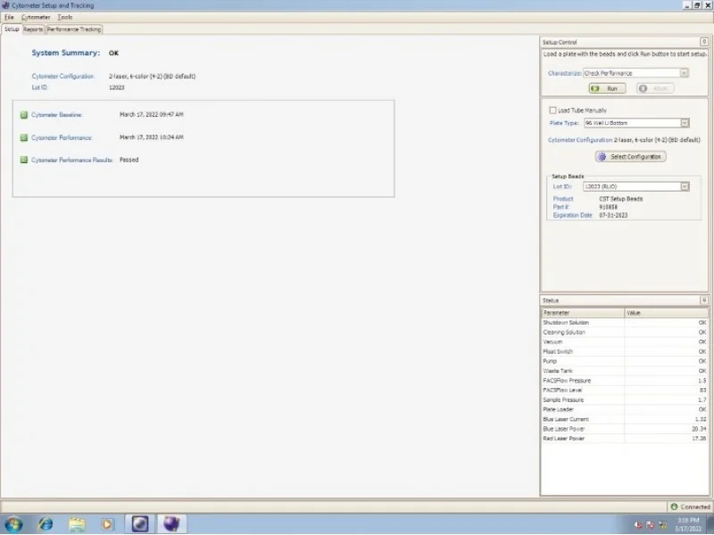Screen dimensions: 714x535
Task: Launch Internet Explorer from taskbar
Action: coord(46,524)
